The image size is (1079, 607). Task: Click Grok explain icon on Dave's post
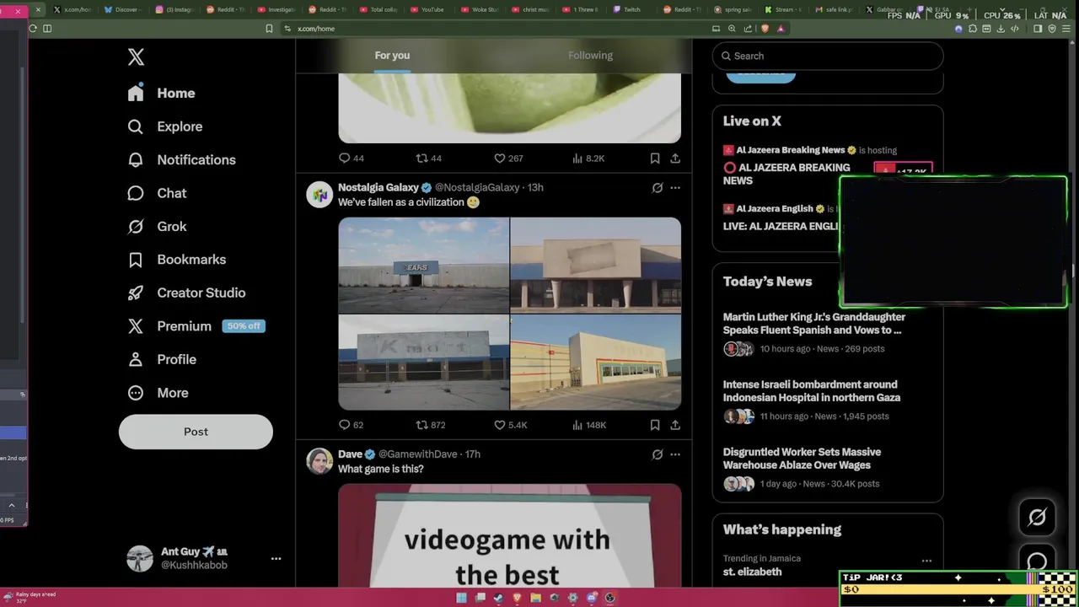658,454
